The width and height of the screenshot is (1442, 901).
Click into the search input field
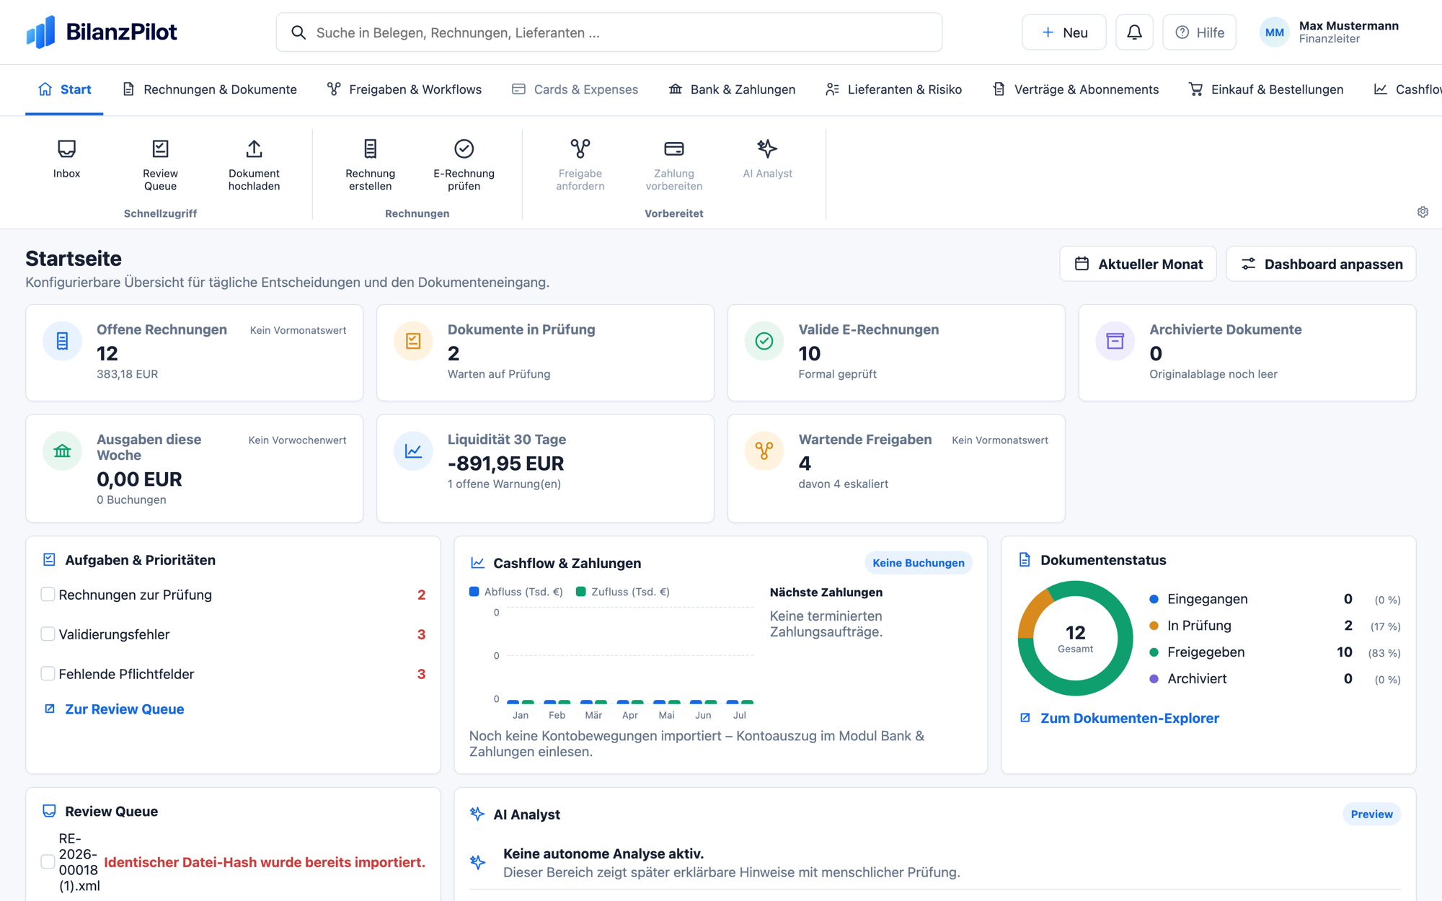pyautogui.click(x=609, y=32)
